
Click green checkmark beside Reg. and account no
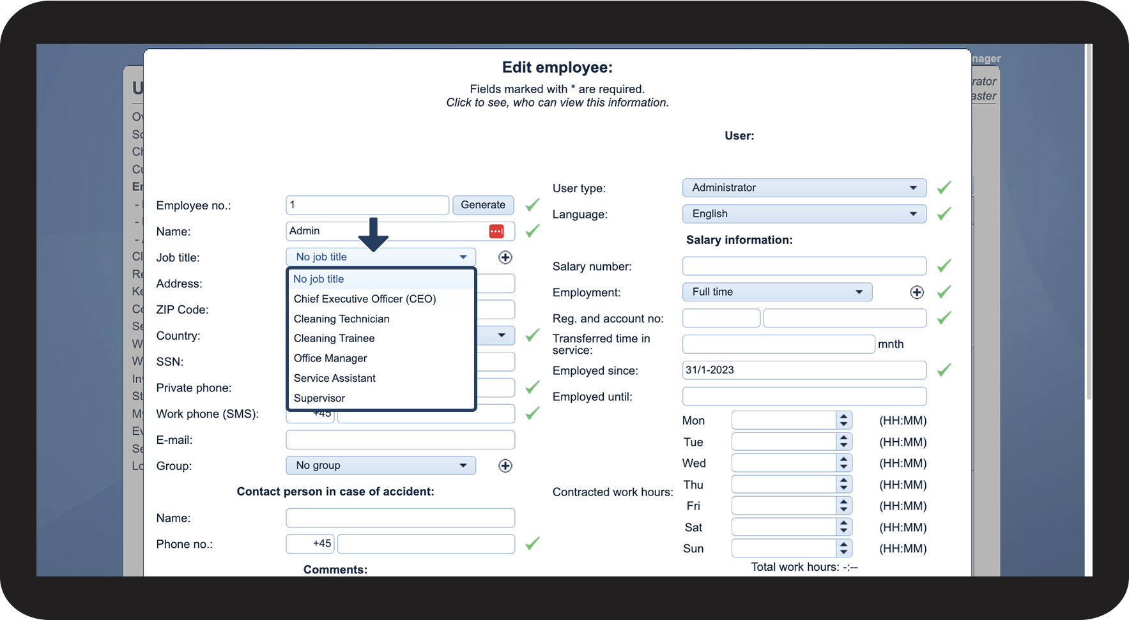(944, 318)
